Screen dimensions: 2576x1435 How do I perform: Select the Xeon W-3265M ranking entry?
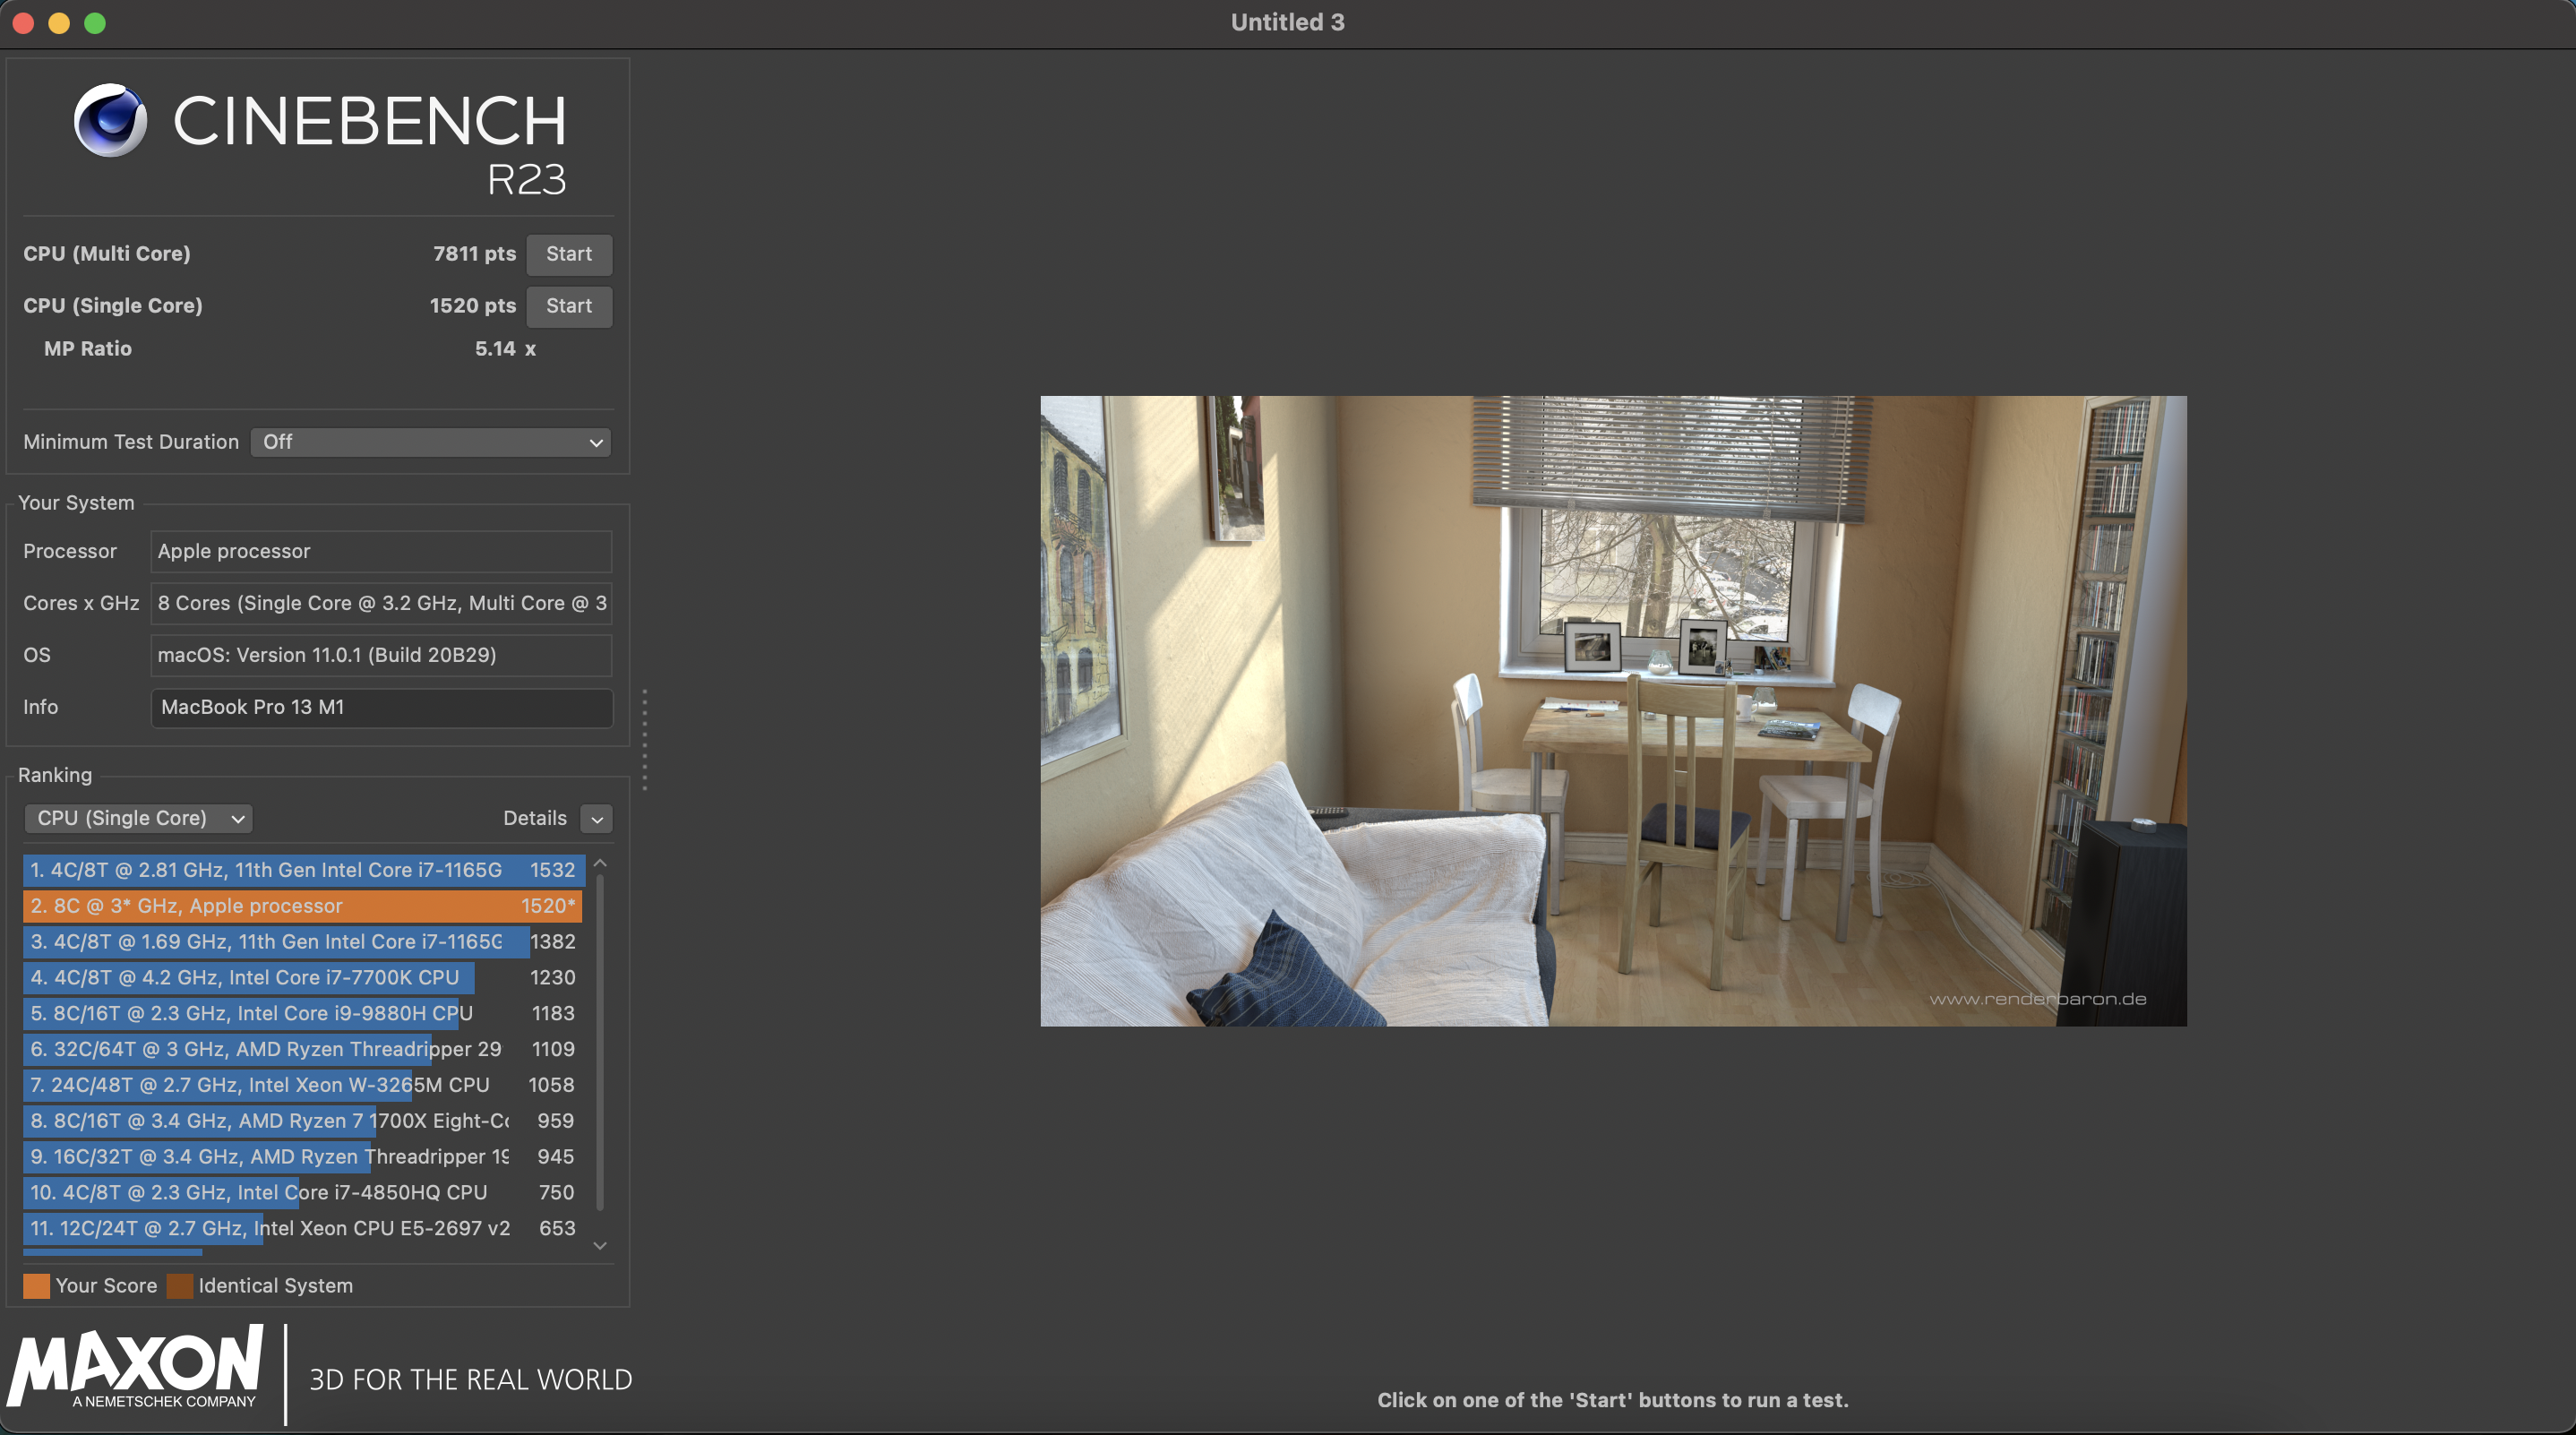[x=302, y=1085]
